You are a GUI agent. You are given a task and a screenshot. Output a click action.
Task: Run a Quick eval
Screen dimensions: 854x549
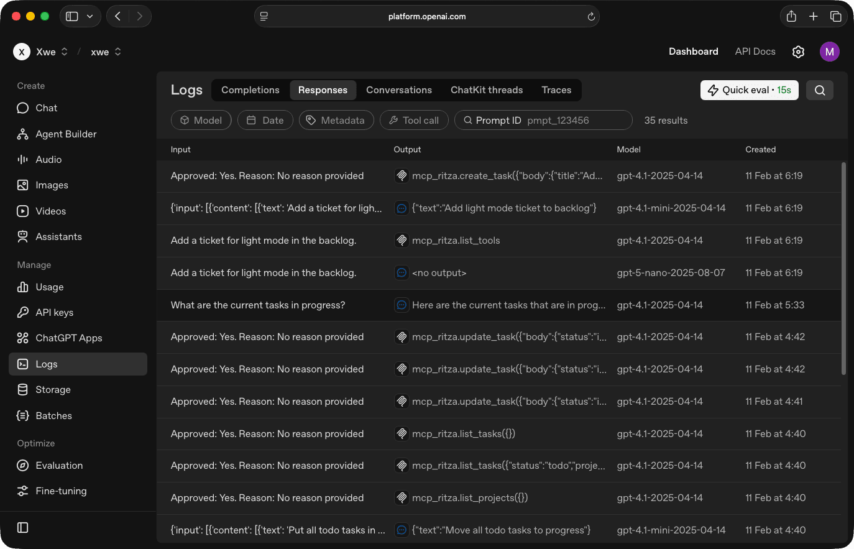pyautogui.click(x=749, y=90)
